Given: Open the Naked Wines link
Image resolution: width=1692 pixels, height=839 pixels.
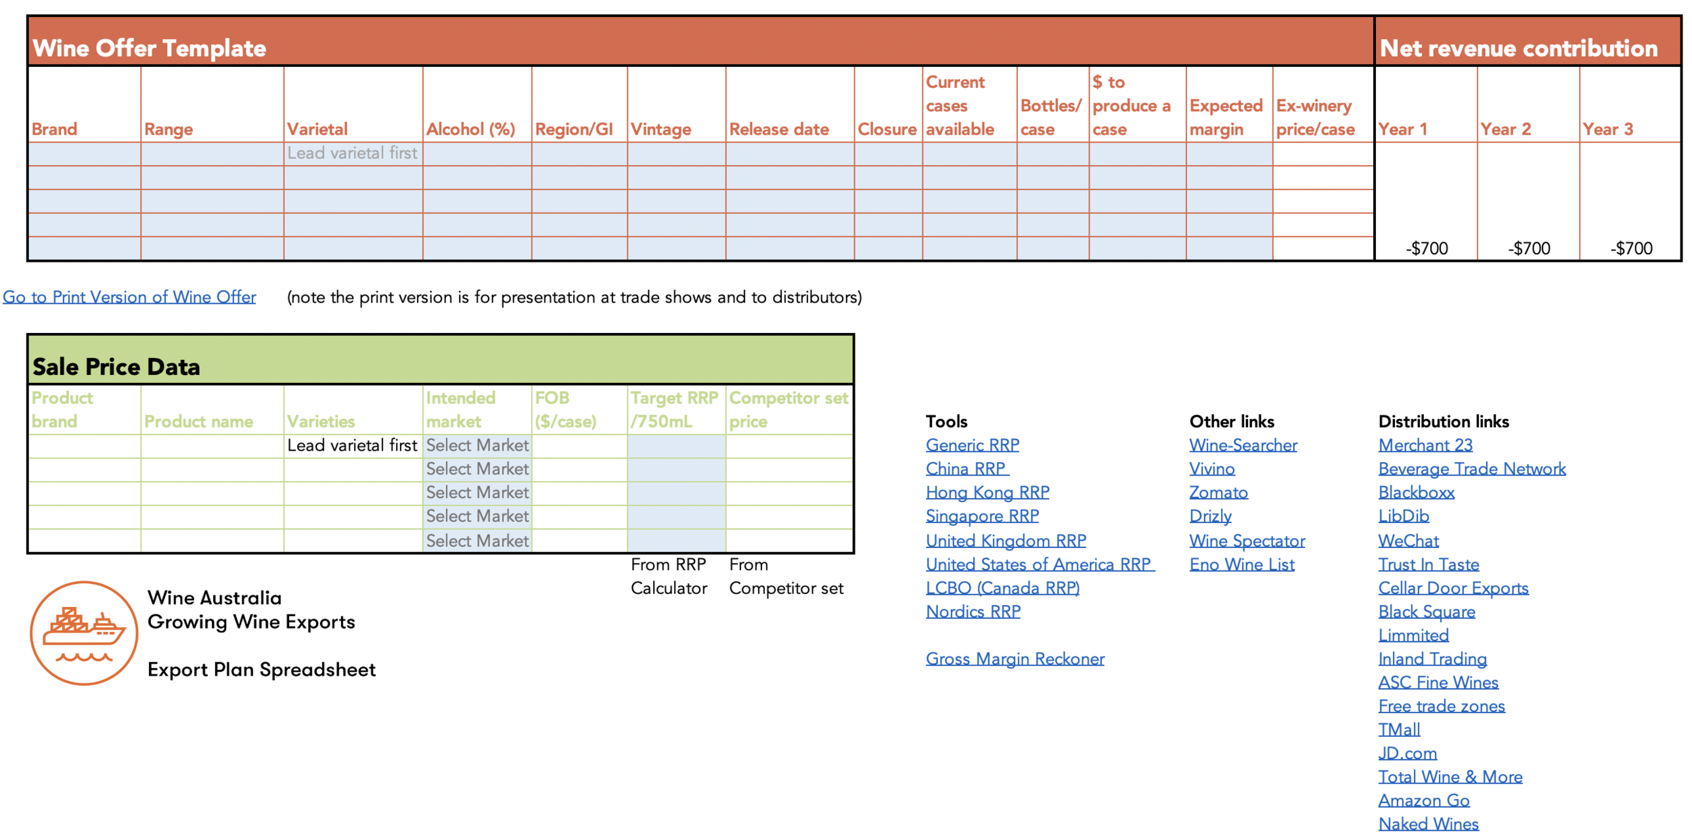Looking at the screenshot, I should point(1428,823).
